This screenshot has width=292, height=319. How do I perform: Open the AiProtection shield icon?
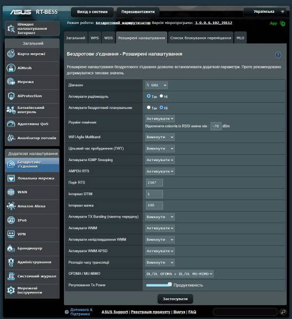[11, 96]
